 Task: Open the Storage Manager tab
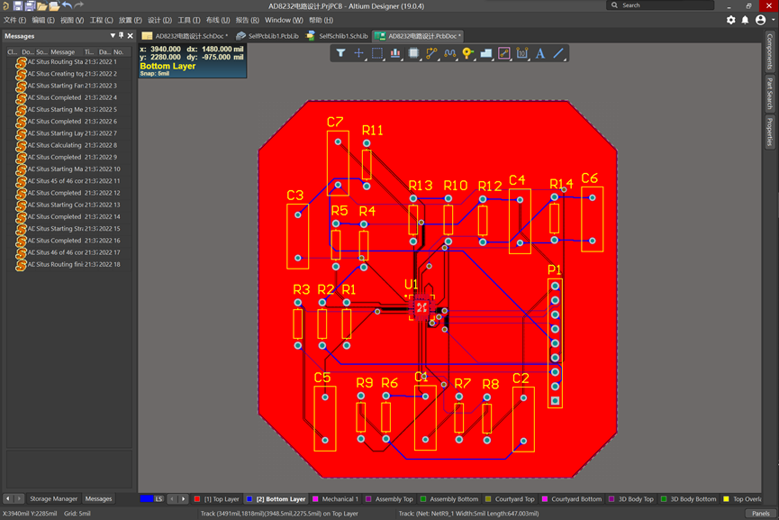53,498
